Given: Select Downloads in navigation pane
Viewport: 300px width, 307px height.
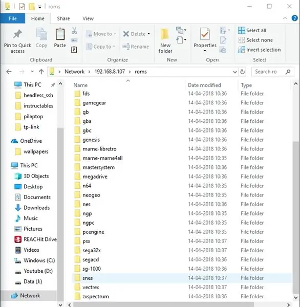Looking at the screenshot, I should [32, 208].
